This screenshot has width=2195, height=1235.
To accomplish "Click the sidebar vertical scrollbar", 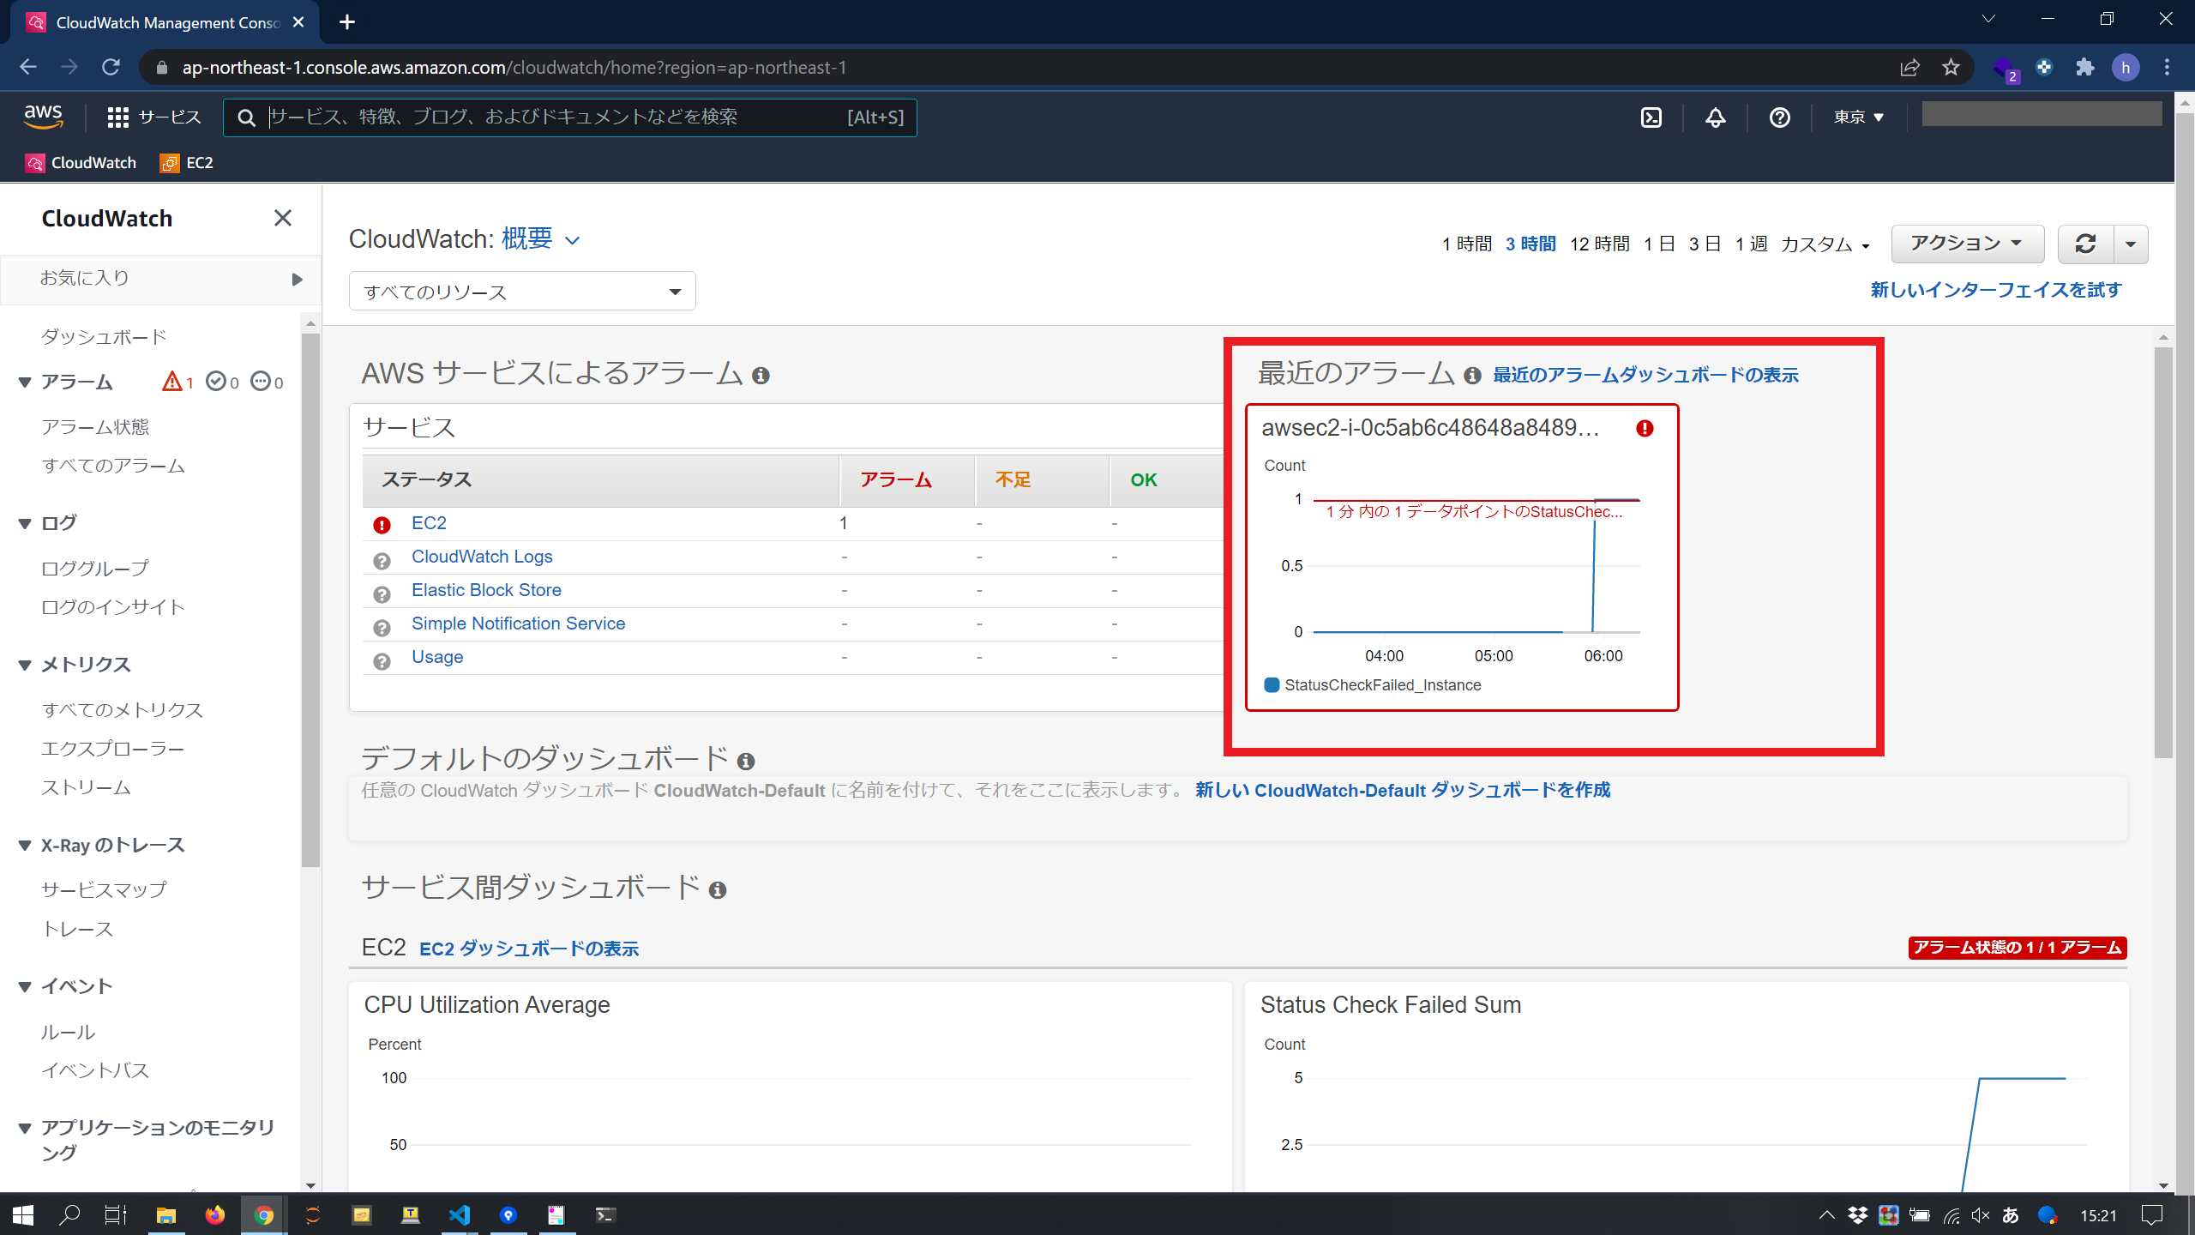I will pyautogui.click(x=310, y=600).
